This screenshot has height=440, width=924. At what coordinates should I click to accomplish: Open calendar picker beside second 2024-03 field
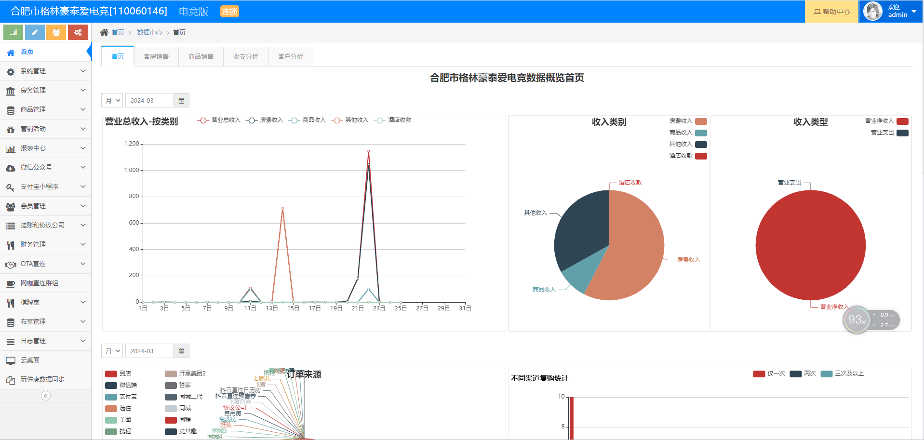coord(181,351)
